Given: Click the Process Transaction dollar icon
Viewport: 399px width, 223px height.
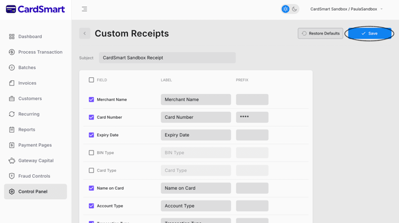Looking at the screenshot, I should (x=12, y=52).
